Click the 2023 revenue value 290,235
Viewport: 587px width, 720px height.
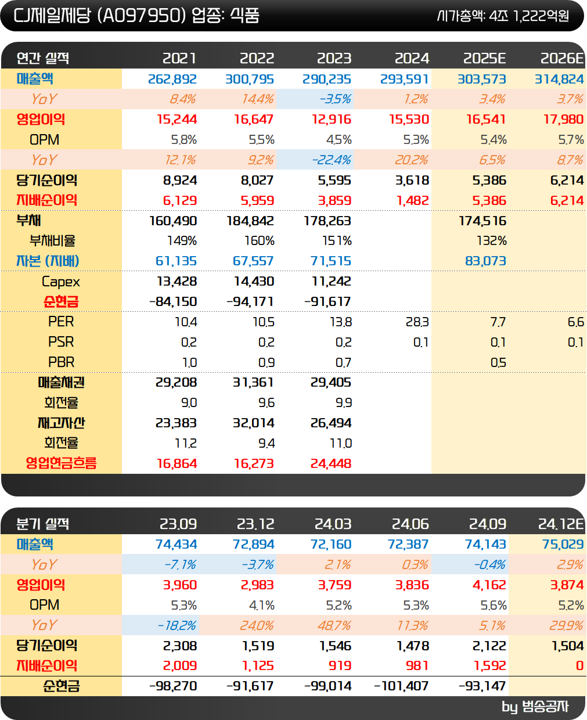coord(327,79)
